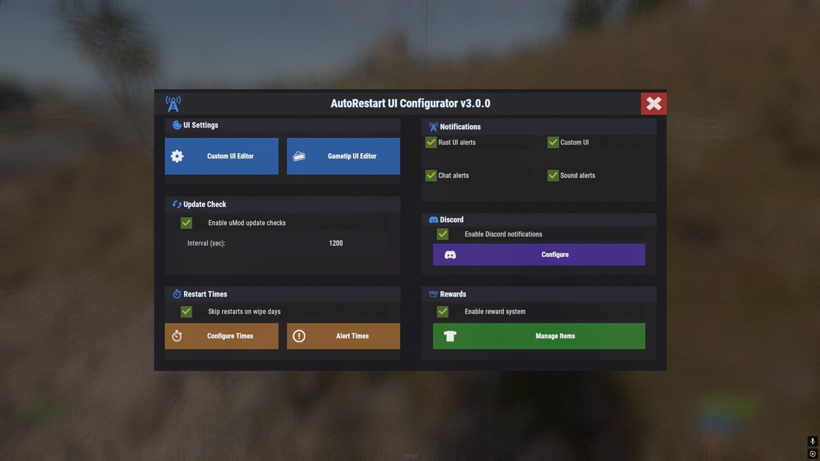Open Manage Items for rewards
820x461 pixels.
[x=539, y=336]
